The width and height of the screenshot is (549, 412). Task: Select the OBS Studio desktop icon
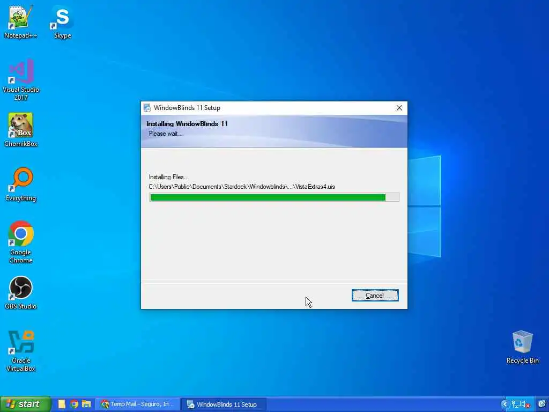[21, 293]
